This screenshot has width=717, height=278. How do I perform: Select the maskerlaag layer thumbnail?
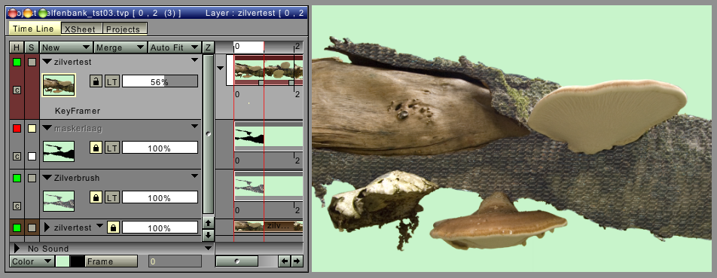coord(59,151)
